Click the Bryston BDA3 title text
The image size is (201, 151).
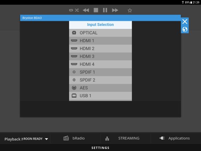32,18
